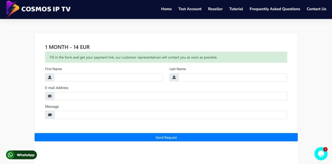Open the Tutorial page
Viewport: 332px width, 164px height.
[236, 9]
